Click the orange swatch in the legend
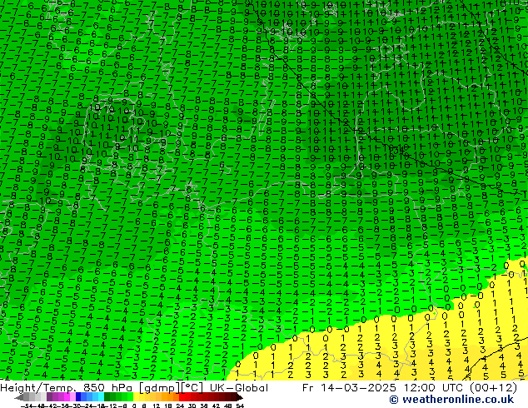This screenshot has width=528, height=408. [171, 397]
